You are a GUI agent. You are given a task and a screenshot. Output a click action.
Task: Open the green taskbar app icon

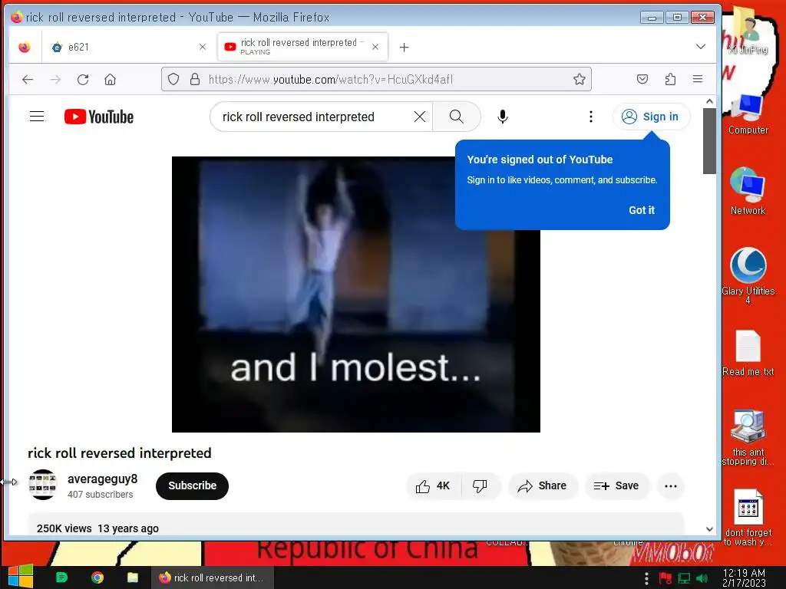point(61,577)
